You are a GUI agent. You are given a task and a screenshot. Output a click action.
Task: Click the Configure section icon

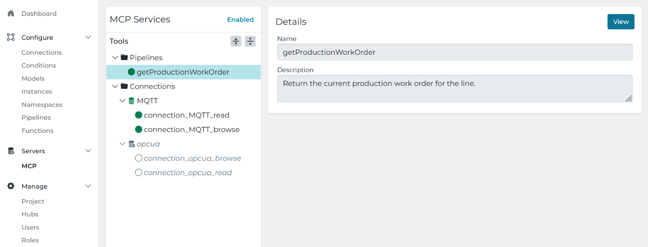click(11, 37)
